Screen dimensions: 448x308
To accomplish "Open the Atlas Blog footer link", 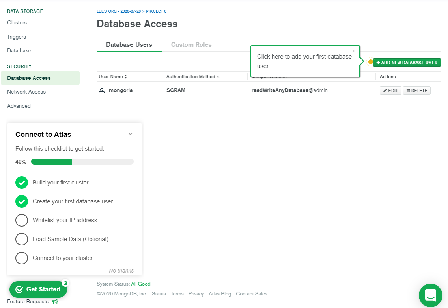I will point(220,294).
